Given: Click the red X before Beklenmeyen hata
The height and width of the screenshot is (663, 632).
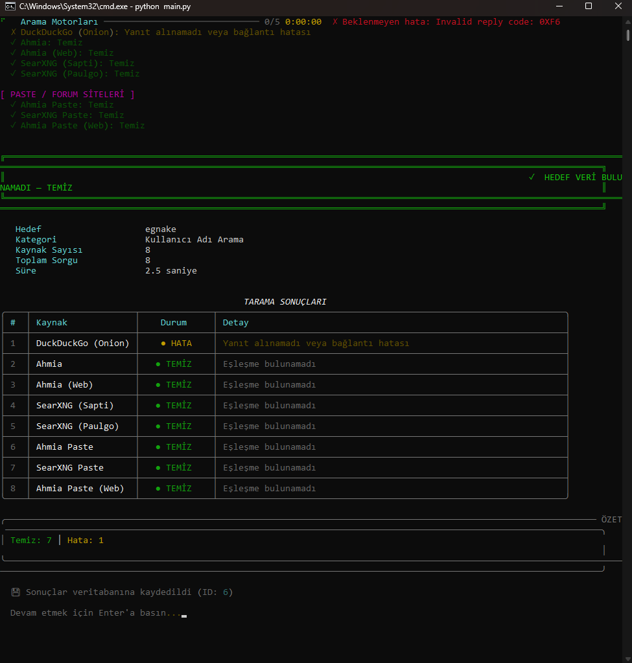Looking at the screenshot, I should (x=335, y=21).
